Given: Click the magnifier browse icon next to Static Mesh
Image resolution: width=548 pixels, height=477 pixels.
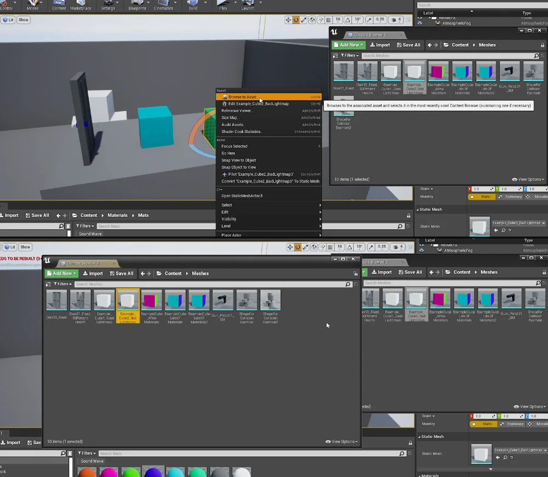Looking at the screenshot, I should 504,230.
